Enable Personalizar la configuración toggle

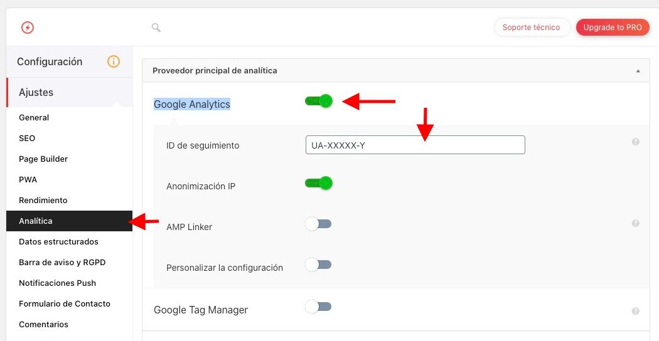tap(318, 265)
